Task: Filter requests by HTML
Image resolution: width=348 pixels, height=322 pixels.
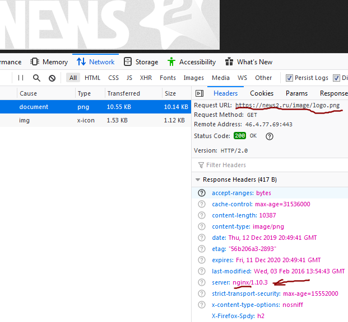Action: tap(92, 78)
